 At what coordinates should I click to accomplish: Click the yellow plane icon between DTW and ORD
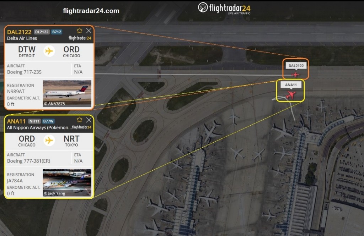49,51
